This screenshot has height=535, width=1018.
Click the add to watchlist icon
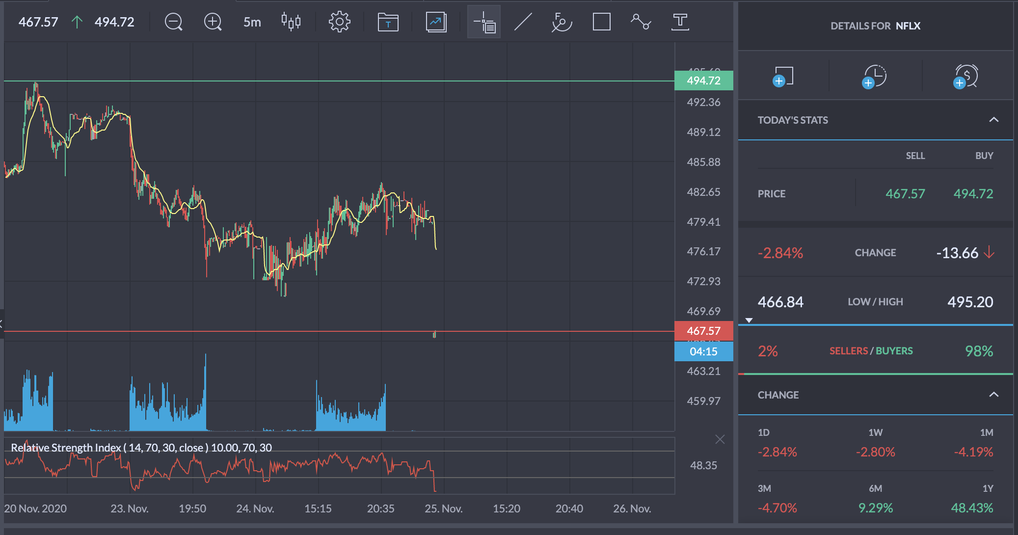coord(783,77)
